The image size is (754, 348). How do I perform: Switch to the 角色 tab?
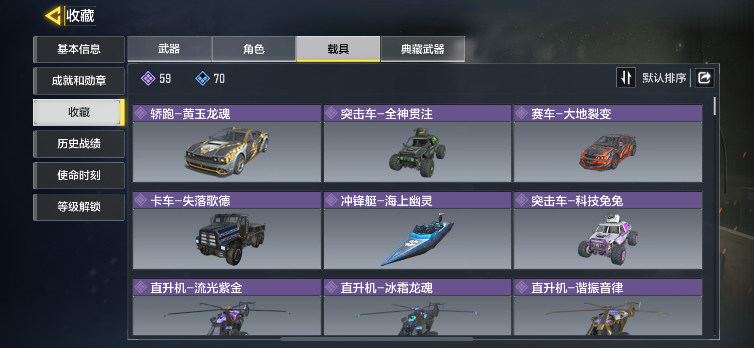[x=254, y=49]
